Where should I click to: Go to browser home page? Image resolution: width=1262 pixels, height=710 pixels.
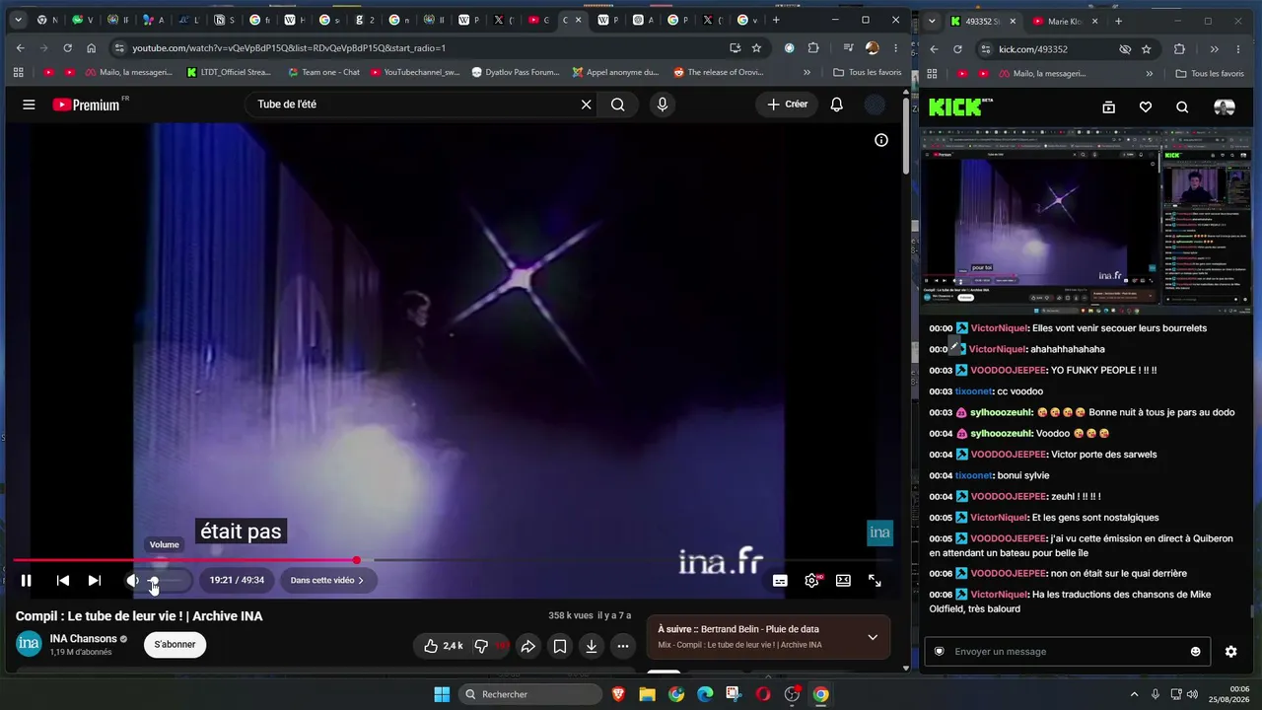[91, 48]
